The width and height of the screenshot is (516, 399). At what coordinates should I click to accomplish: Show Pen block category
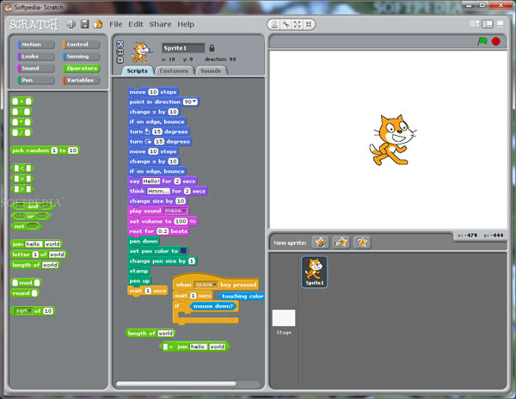click(36, 80)
